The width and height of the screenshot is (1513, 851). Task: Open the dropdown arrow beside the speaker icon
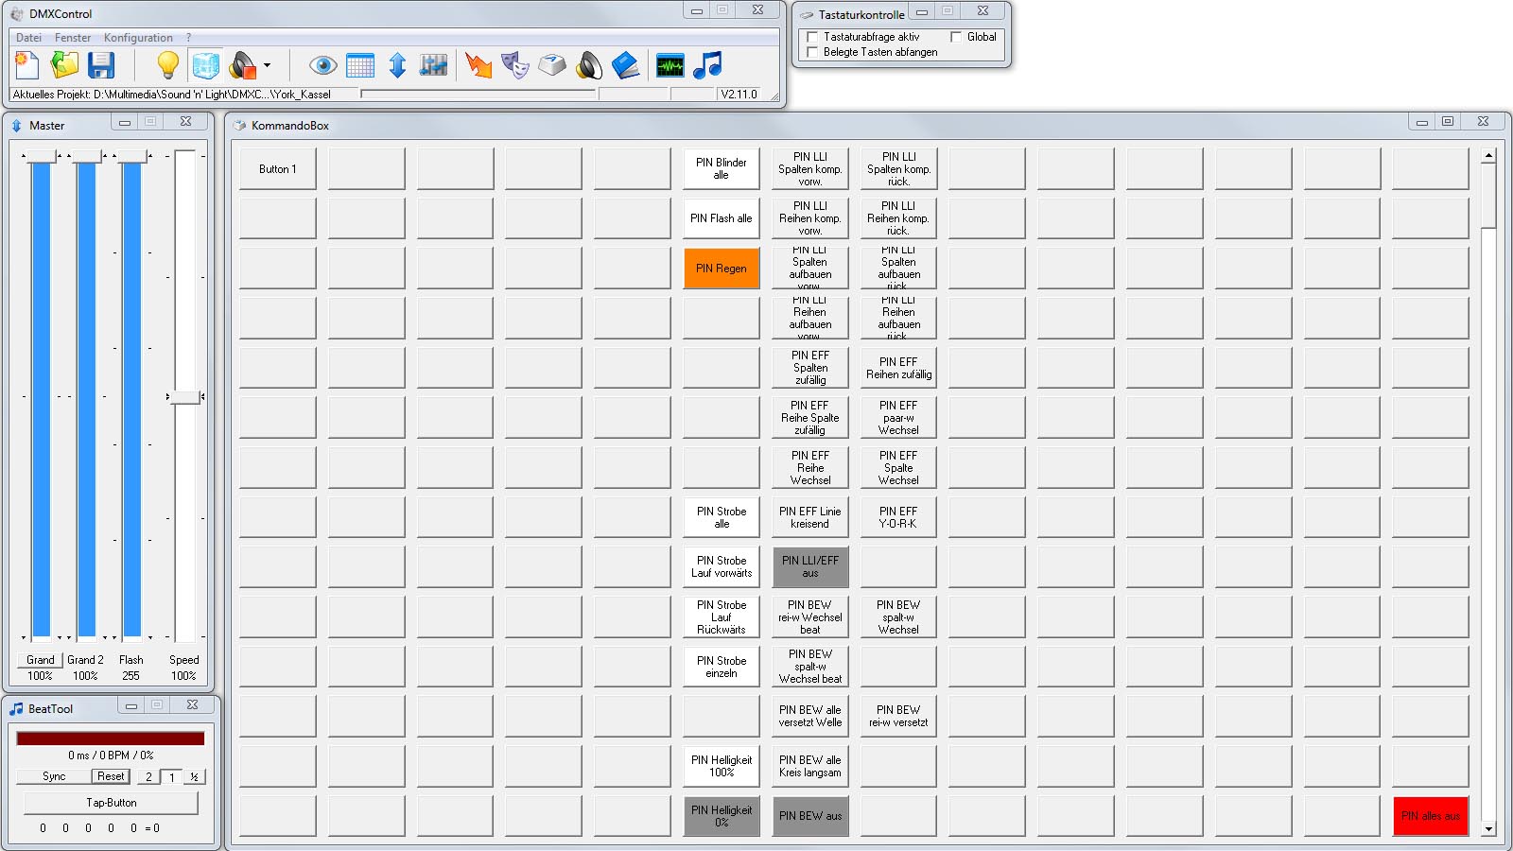coord(267,66)
